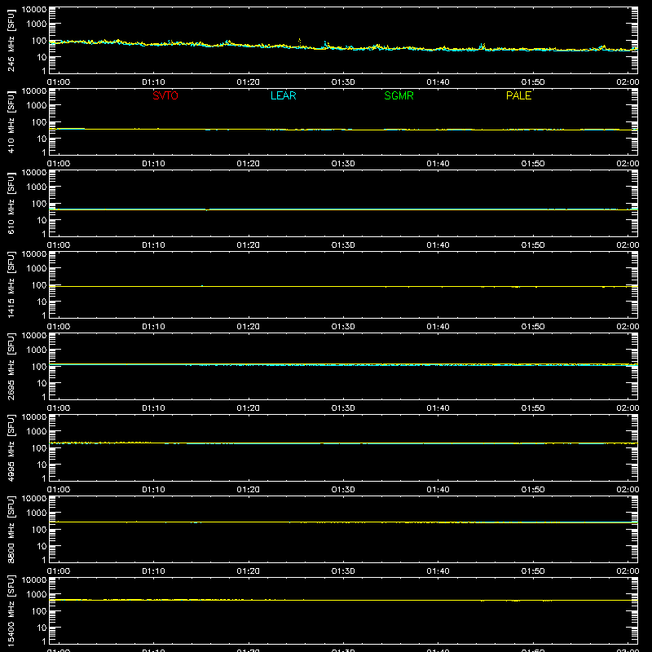Click the 1000 y-axis label of 15400 MHz panel
This screenshot has height=652, width=652.
(37, 594)
